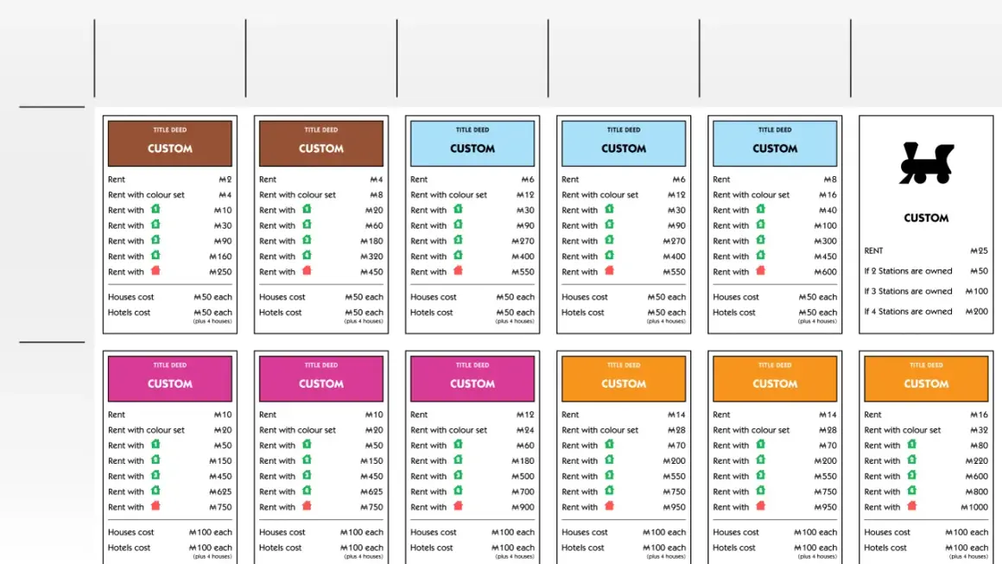Click the M160 rent value

220,257
